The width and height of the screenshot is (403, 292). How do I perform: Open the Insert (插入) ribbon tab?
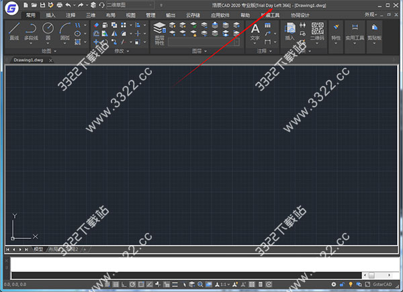[x=50, y=15]
